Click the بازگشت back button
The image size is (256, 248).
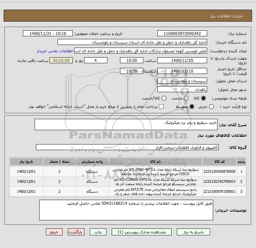[x=76, y=232]
